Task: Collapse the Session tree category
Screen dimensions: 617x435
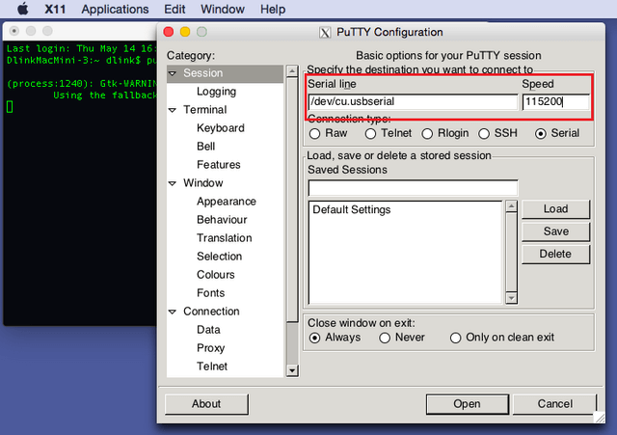Action: (172, 73)
